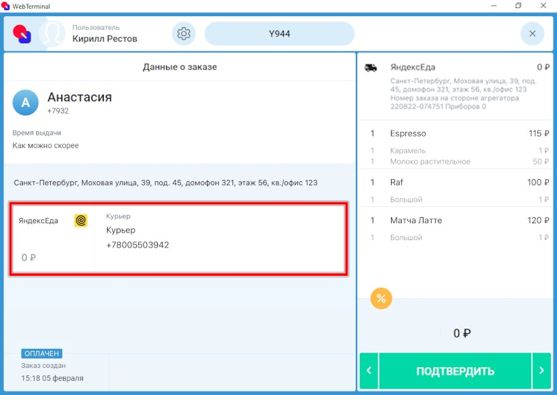Click the ЯндексЕда delivery header in receipt
Image resolution: width=557 pixels, height=395 pixels.
[413, 68]
